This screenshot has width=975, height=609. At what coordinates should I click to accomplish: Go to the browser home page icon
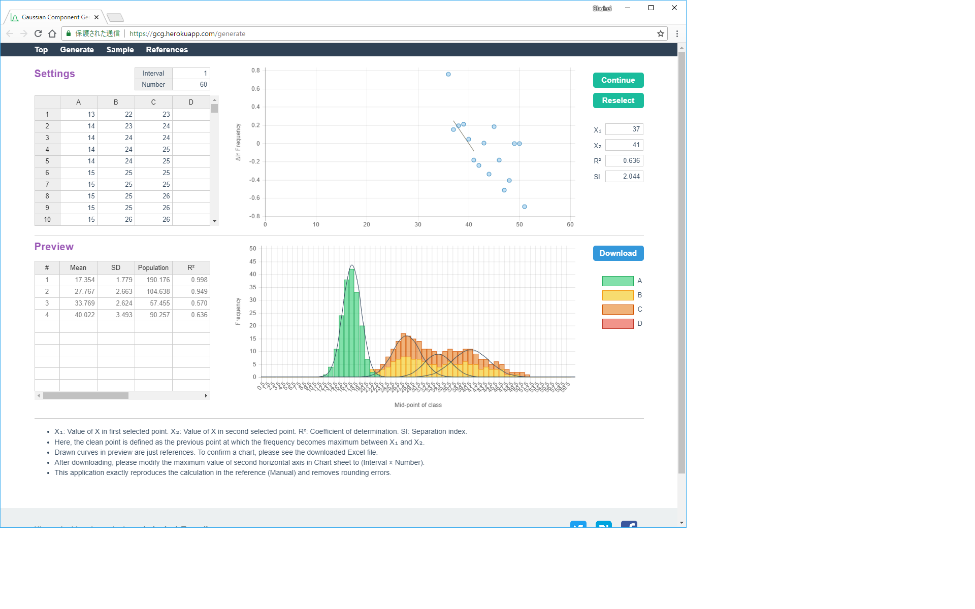coord(52,33)
